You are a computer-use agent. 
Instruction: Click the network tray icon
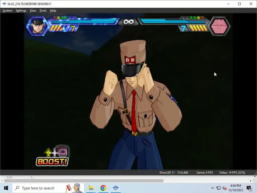pos(219,188)
